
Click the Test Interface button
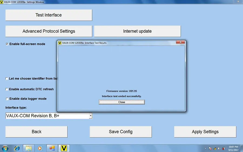49,15
